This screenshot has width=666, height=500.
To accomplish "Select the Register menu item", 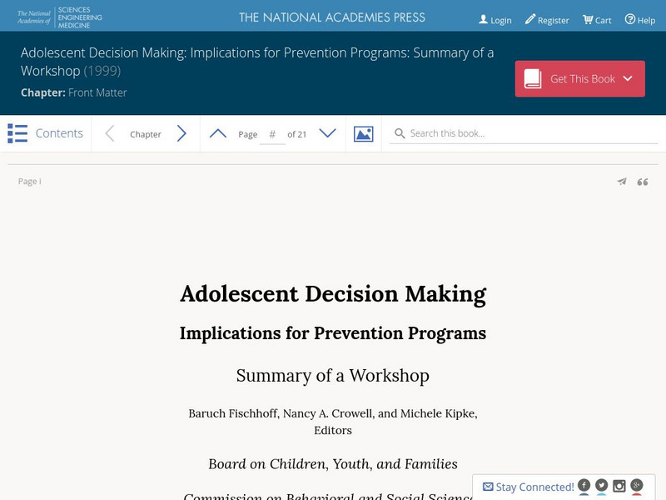I will [x=547, y=19].
